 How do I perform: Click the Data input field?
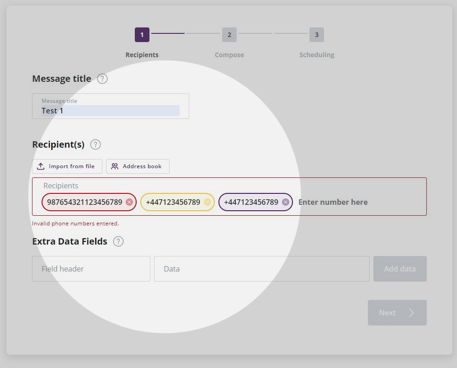click(261, 269)
